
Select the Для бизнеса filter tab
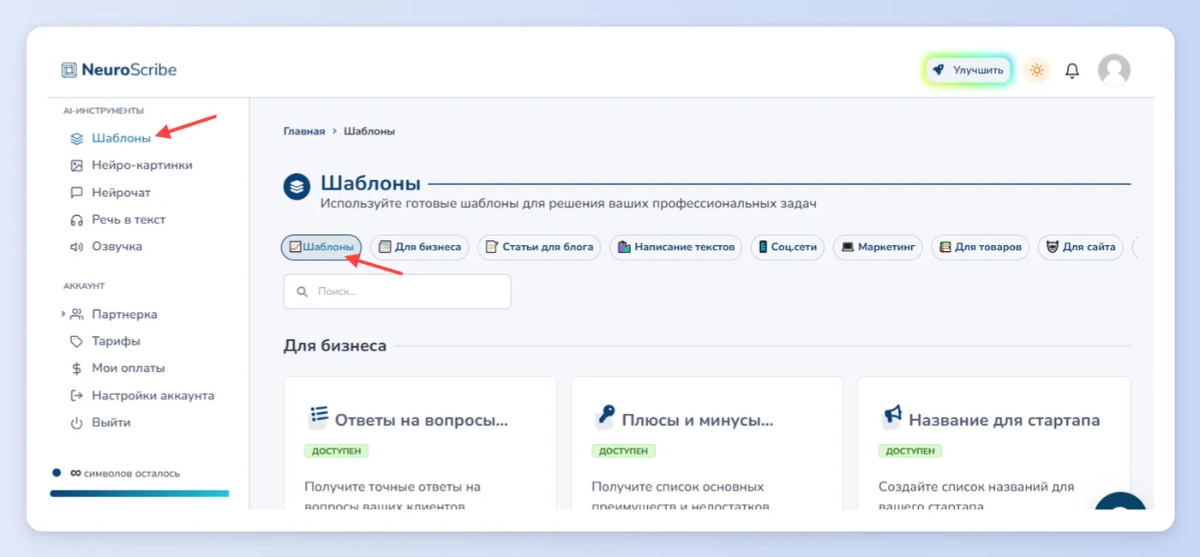(x=420, y=247)
